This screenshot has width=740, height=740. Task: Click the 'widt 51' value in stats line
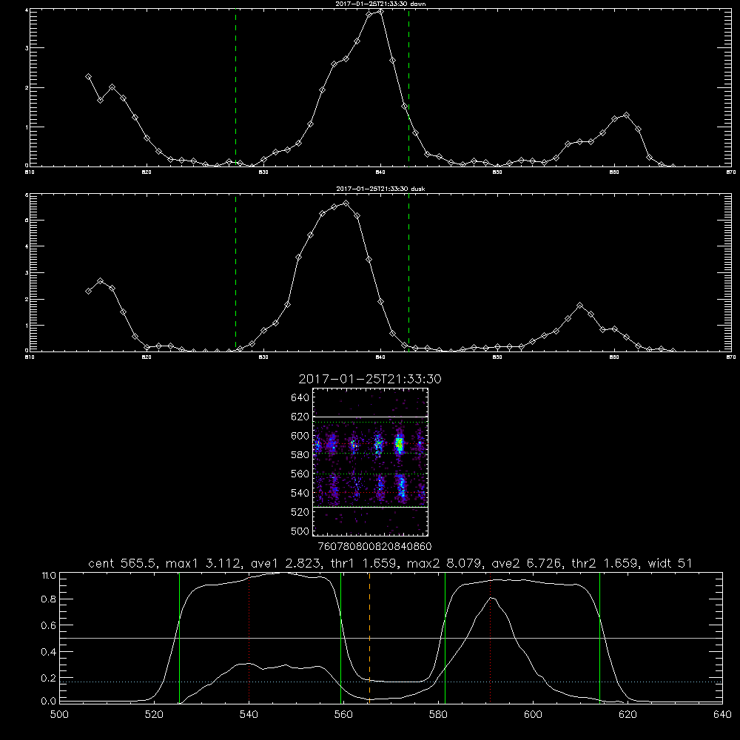tap(670, 563)
